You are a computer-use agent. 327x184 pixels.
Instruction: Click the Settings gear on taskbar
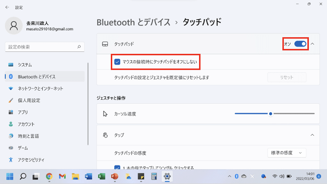coord(167,177)
